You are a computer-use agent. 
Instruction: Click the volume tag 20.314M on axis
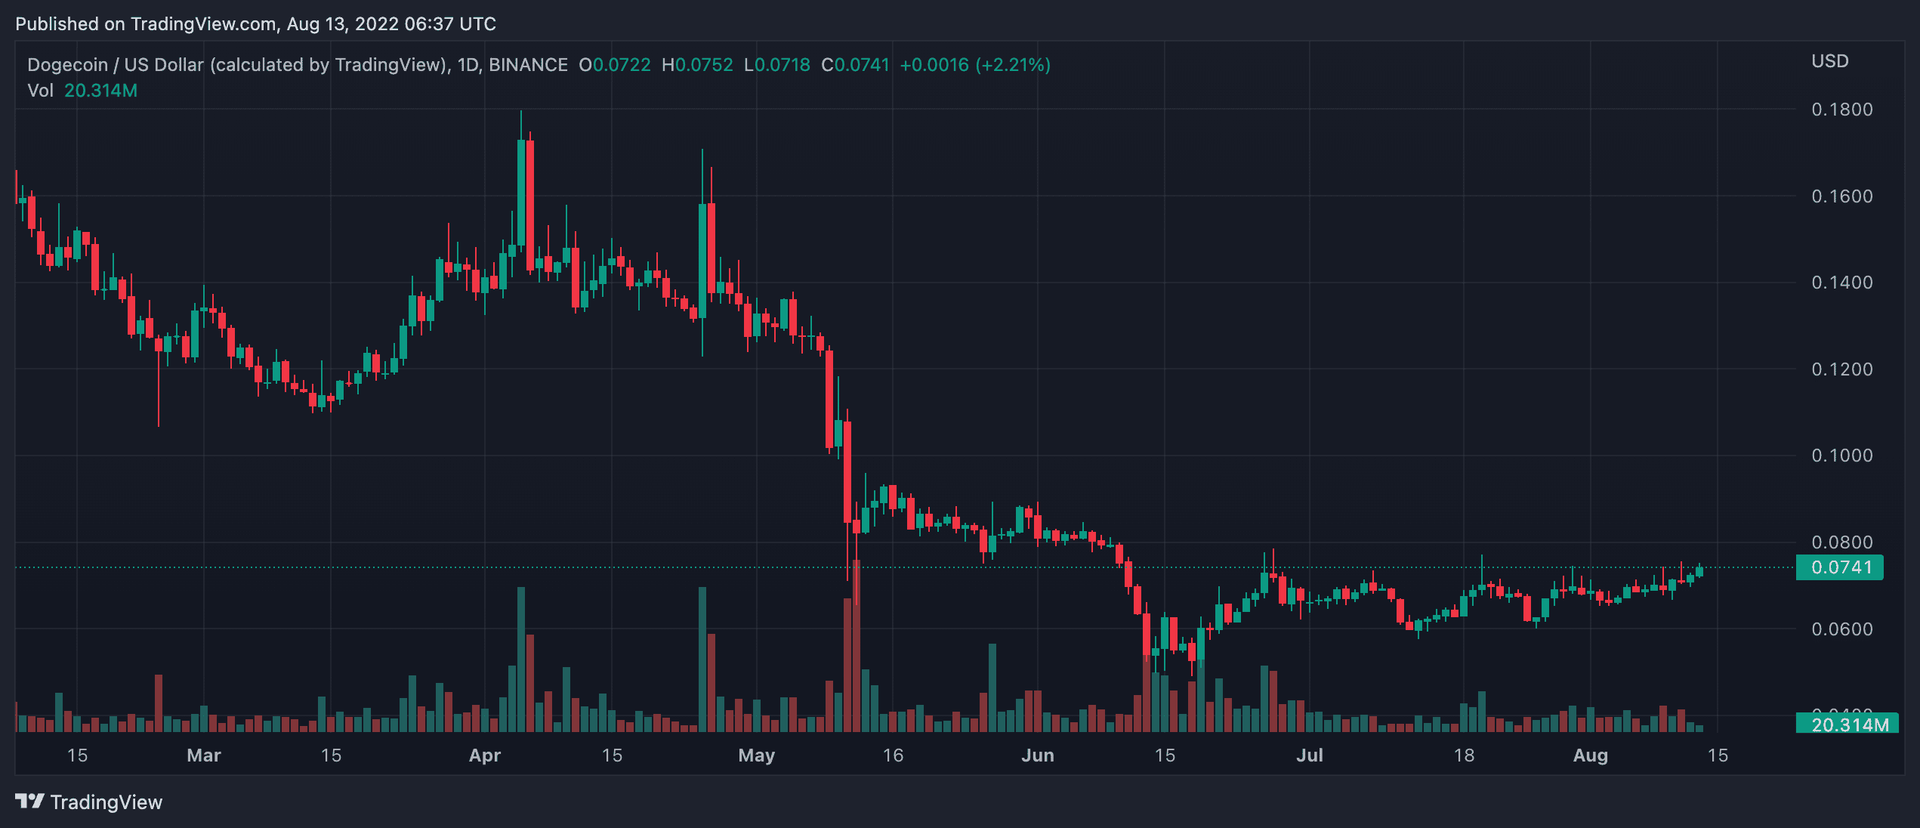tap(1847, 724)
